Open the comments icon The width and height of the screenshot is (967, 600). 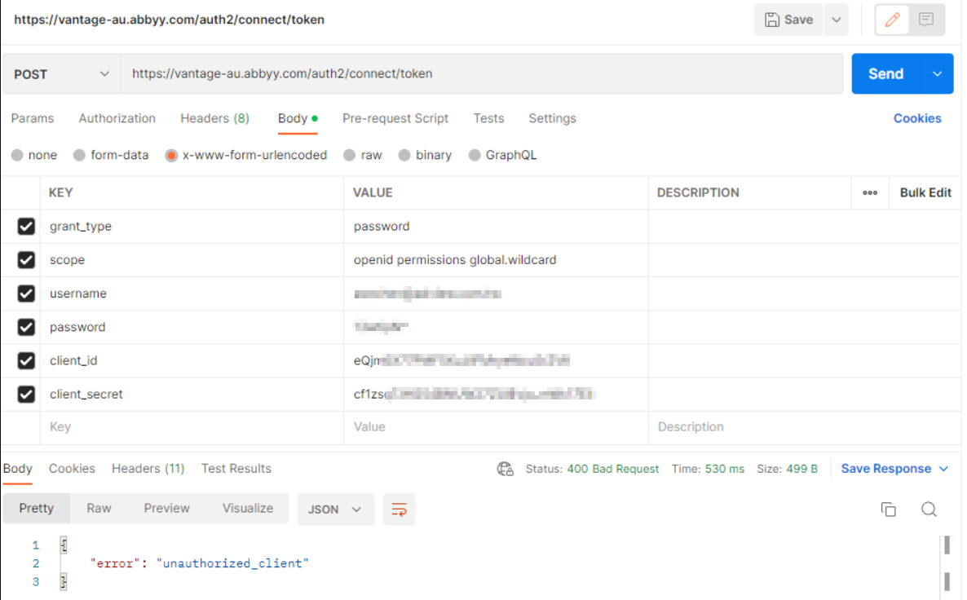tap(925, 20)
